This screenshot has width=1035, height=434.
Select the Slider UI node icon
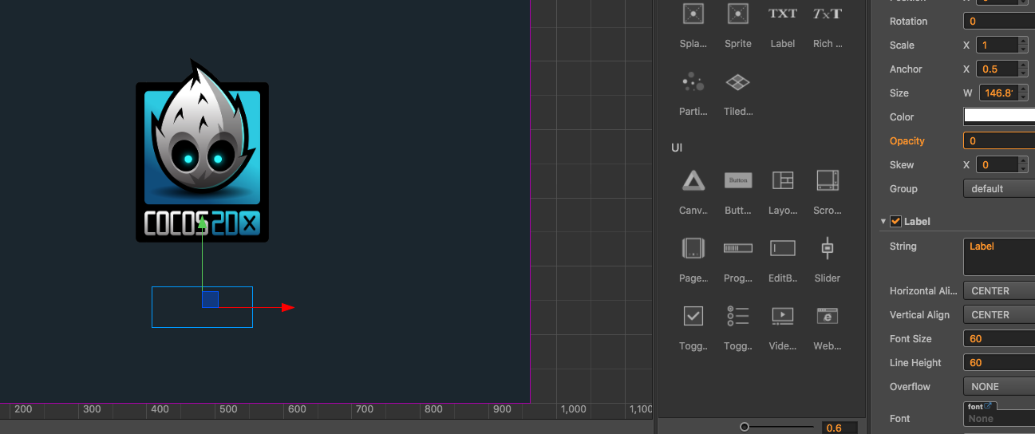pos(828,248)
